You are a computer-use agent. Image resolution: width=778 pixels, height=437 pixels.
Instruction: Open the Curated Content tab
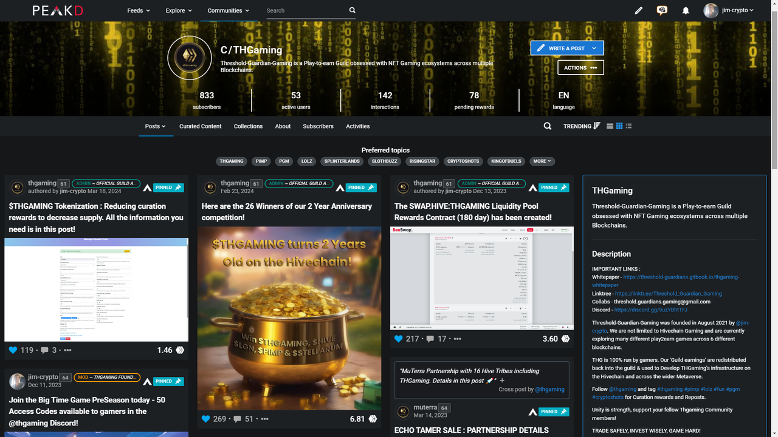201,126
